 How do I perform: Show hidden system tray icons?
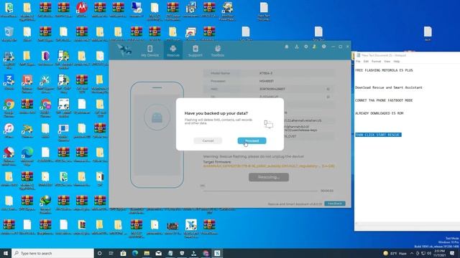pos(412,253)
